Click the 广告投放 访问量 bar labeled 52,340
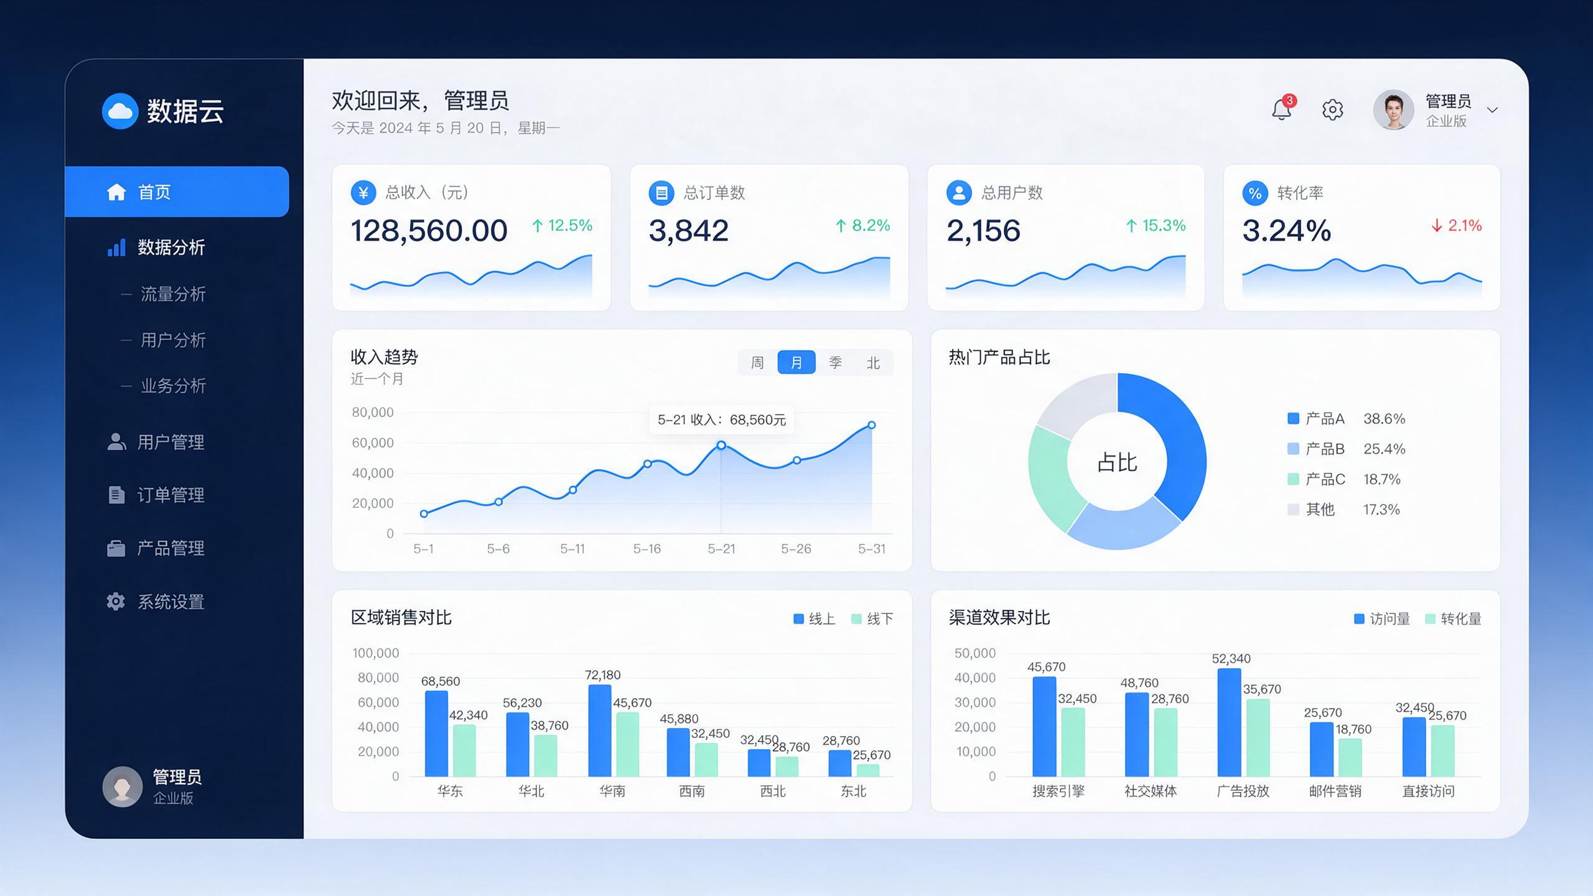Image resolution: width=1593 pixels, height=896 pixels. tap(1229, 722)
